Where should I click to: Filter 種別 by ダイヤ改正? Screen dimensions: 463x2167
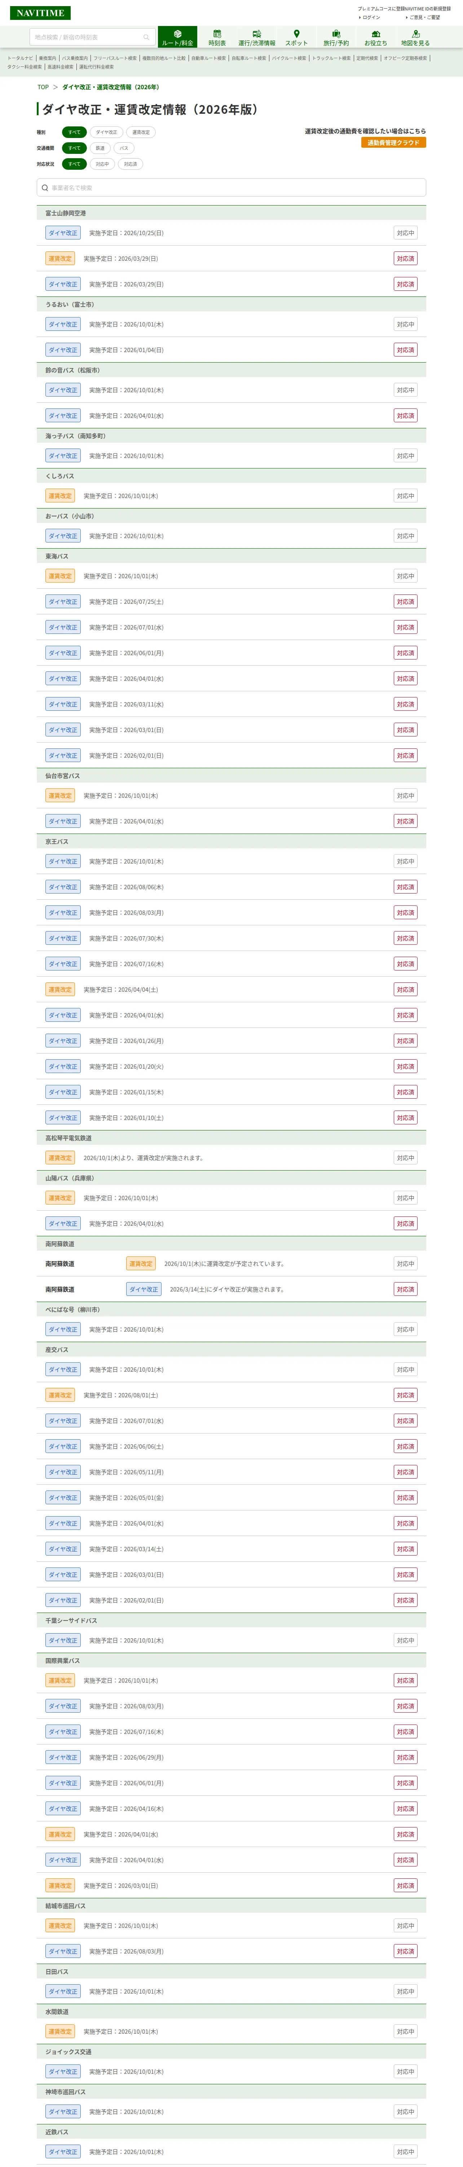[x=107, y=132]
